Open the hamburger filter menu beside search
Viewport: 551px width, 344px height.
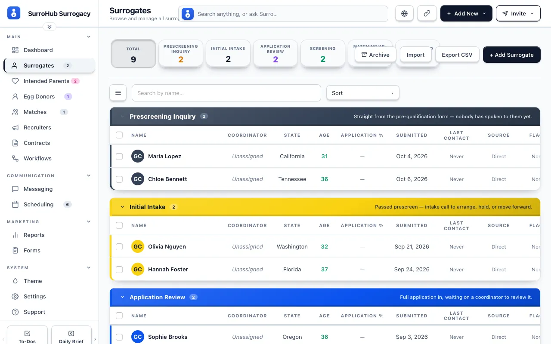118,93
